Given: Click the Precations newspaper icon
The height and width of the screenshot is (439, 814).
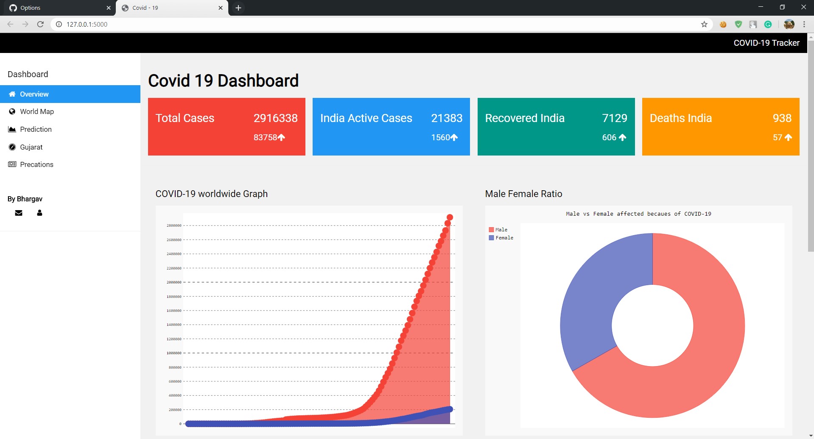Looking at the screenshot, I should click(x=12, y=164).
